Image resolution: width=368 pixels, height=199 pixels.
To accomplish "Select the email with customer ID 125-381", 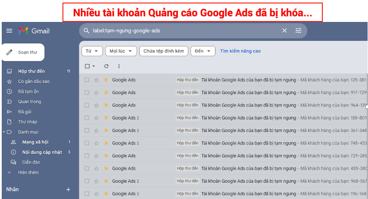I will 87,80.
